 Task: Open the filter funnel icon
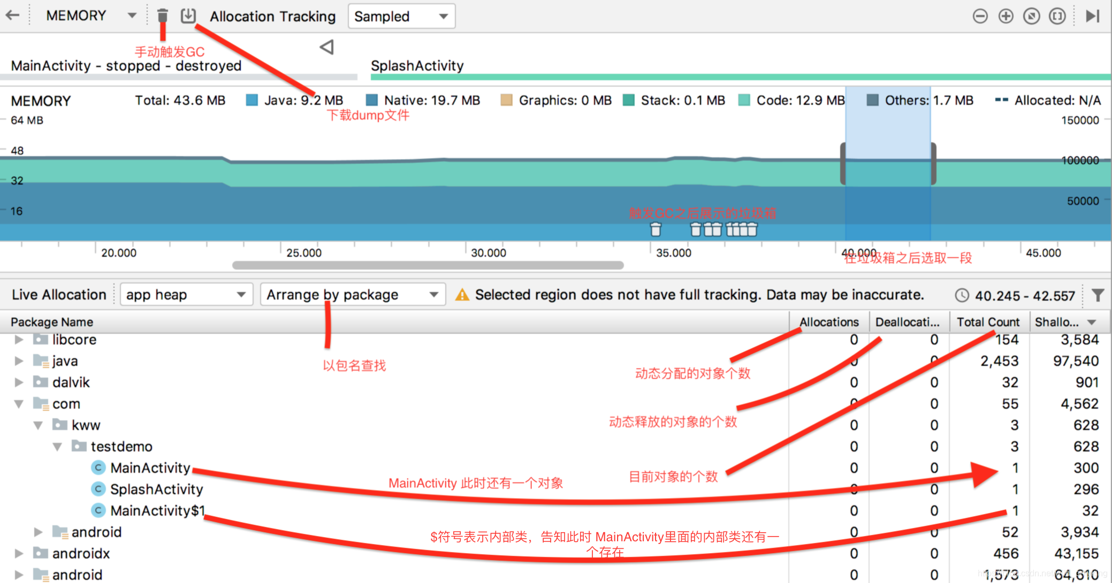pos(1098,295)
